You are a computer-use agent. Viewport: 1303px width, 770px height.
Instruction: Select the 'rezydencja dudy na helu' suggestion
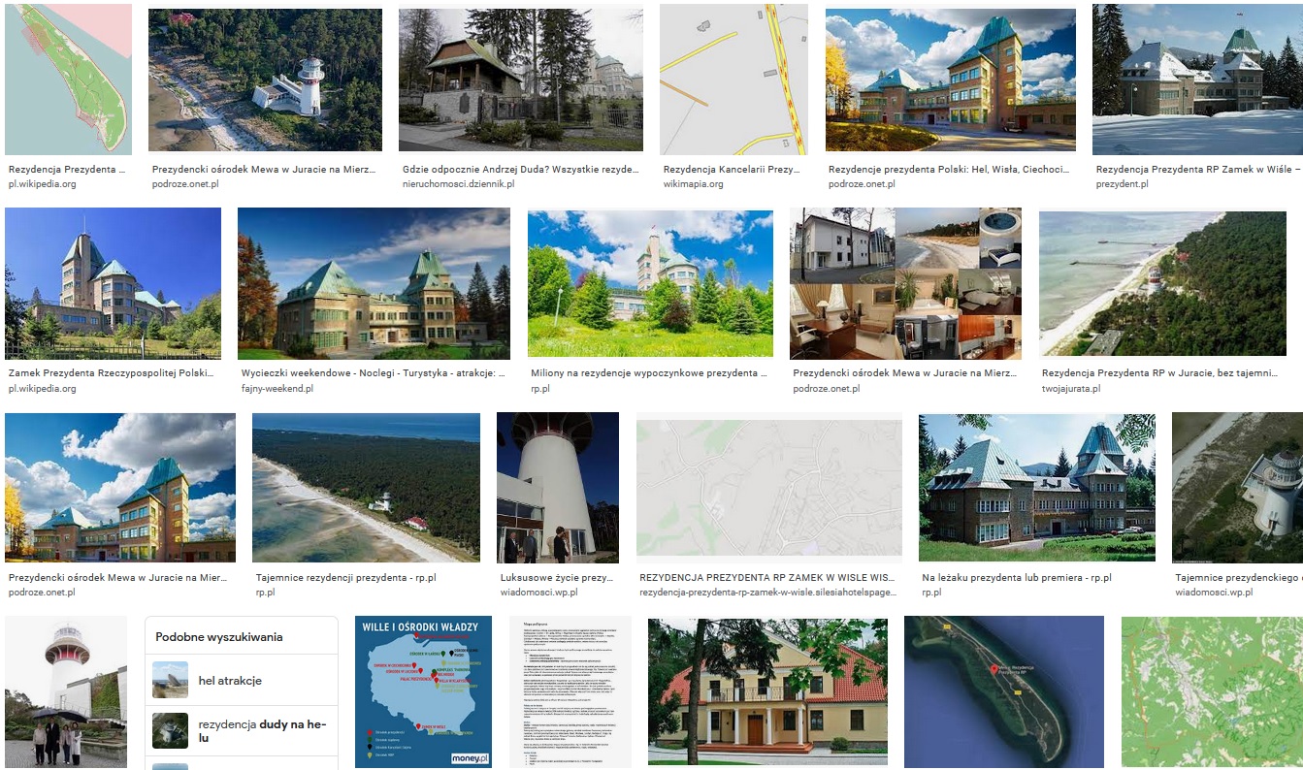point(262,731)
